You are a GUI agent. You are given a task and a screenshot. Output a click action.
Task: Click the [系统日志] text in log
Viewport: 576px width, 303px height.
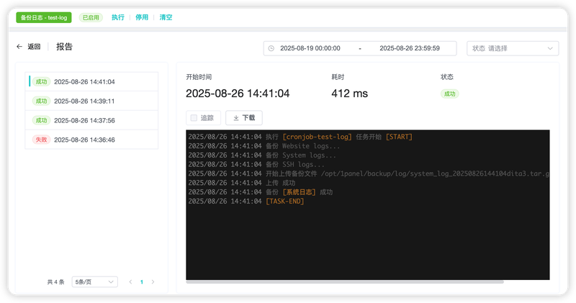tap(299, 192)
